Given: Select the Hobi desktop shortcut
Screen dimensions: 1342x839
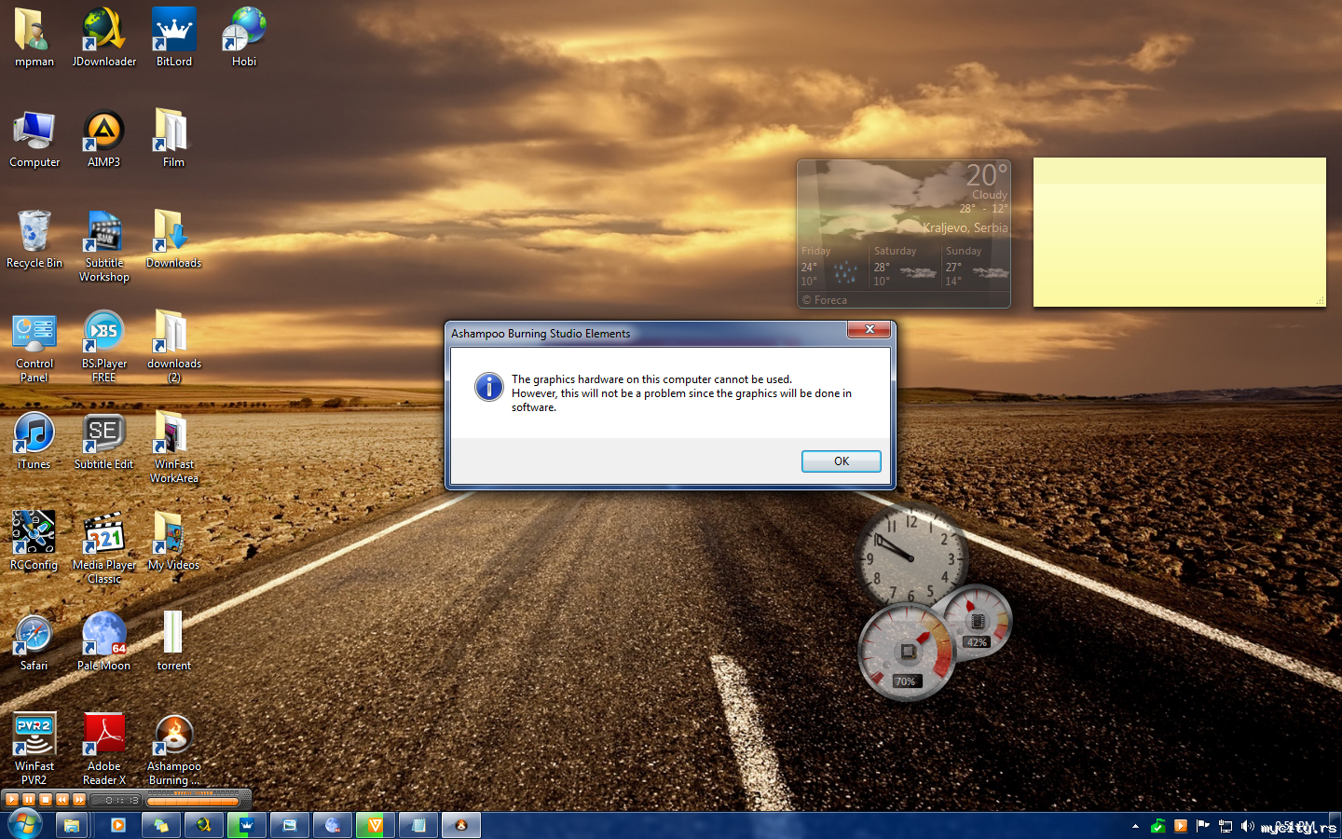Looking at the screenshot, I should click(244, 38).
